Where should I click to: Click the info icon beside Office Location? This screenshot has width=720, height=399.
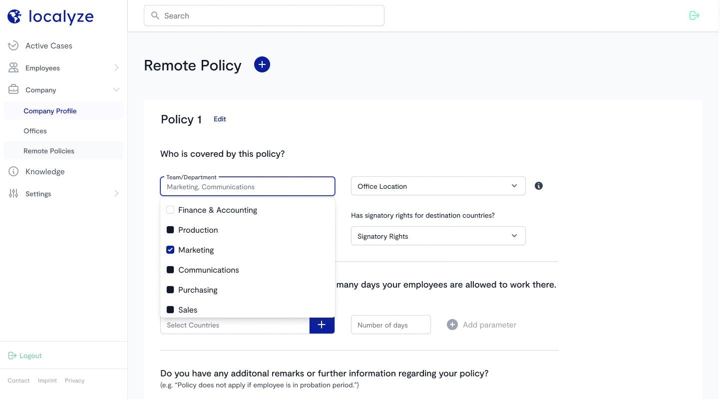[538, 186]
